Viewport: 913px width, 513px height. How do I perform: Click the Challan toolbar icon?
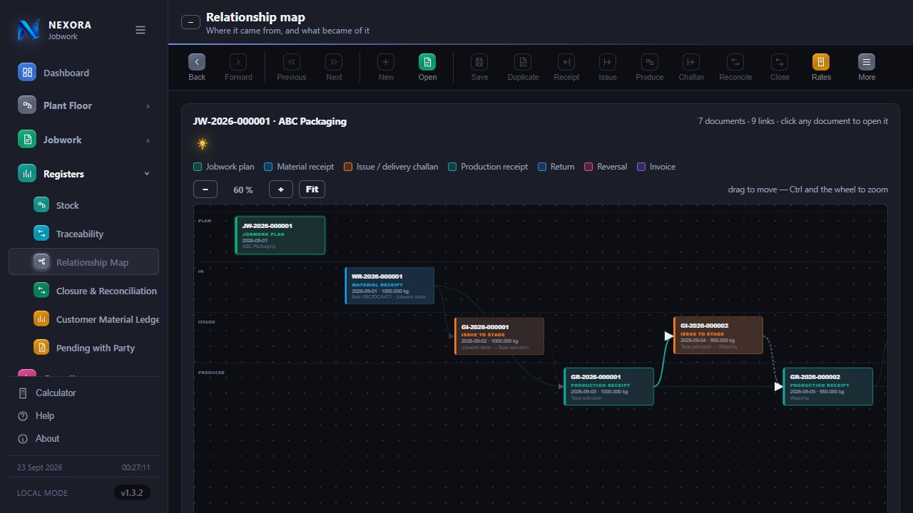point(691,62)
